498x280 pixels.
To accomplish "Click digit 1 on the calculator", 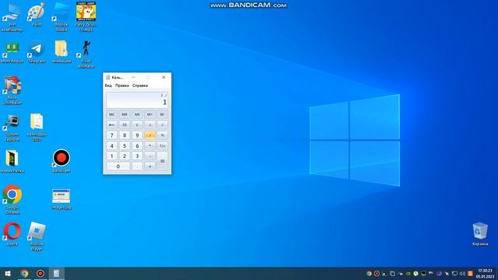I will [x=112, y=156].
